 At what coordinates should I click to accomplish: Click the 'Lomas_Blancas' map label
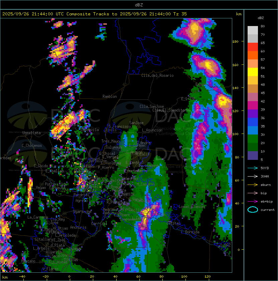[x=192, y=207]
